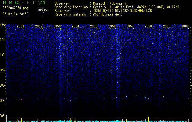Viewport: 192px width, 122px height.
Task: Click the date stamp 05.02.04 23:50
Action: [16, 14]
